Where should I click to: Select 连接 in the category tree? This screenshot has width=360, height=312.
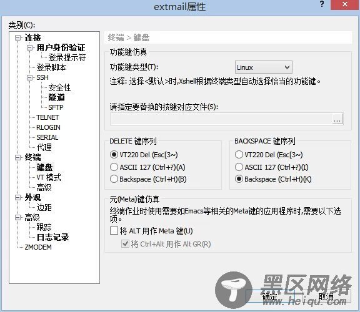pyautogui.click(x=32, y=37)
